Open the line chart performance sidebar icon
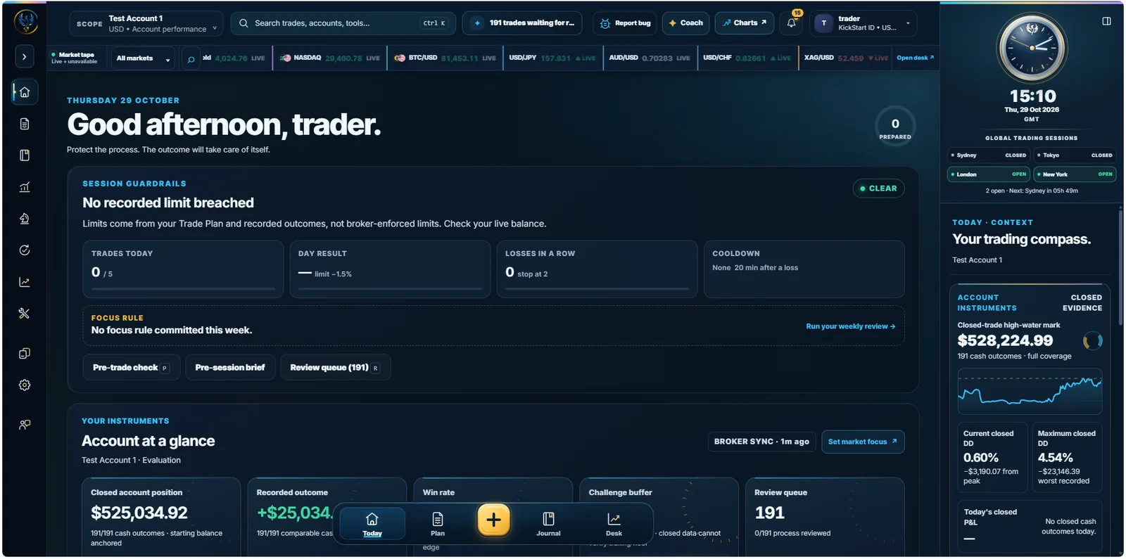The height and width of the screenshot is (559, 1126). [x=25, y=282]
